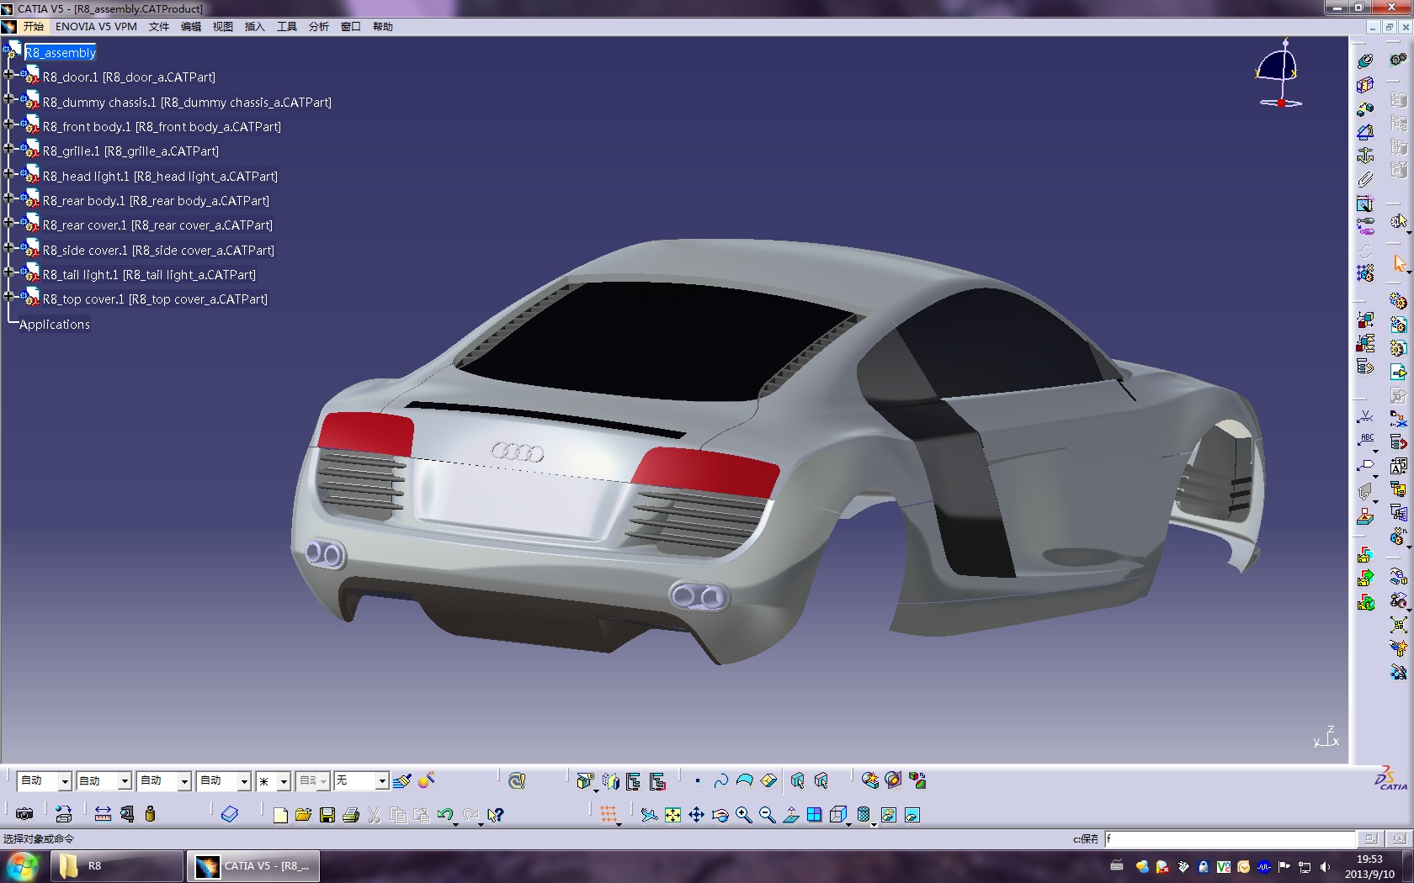Click the Save floppy disk icon

point(327,815)
